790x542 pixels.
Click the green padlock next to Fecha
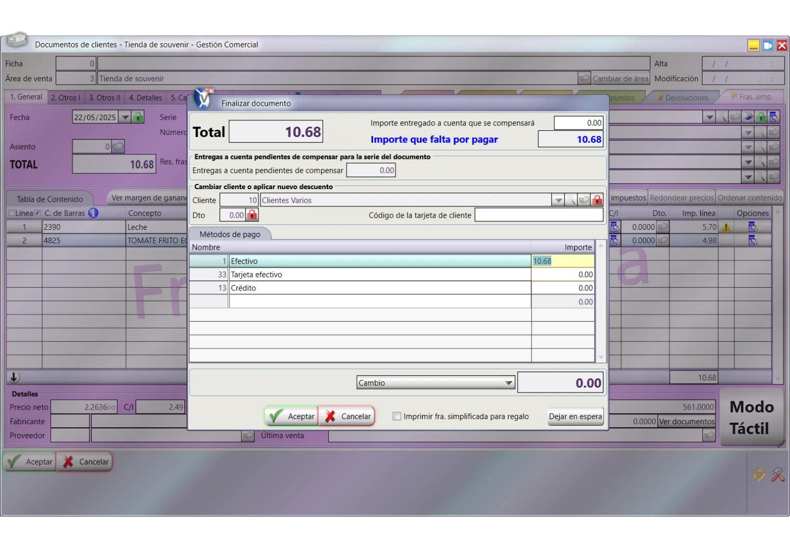(x=138, y=117)
